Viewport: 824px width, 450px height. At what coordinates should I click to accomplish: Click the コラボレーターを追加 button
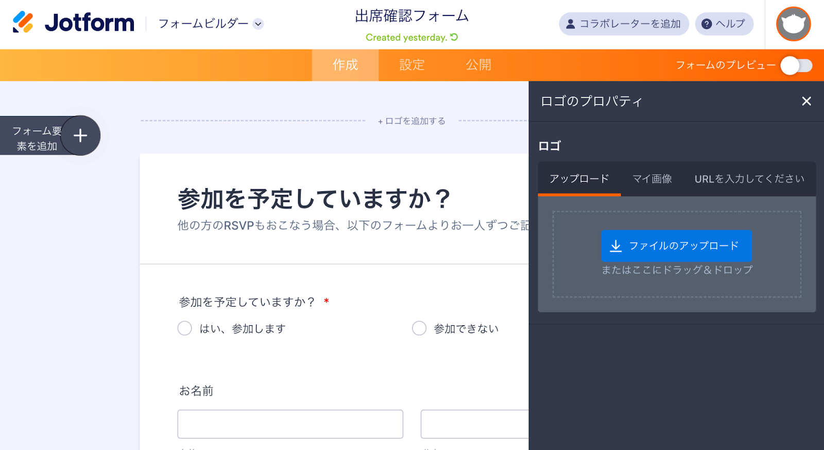pos(624,24)
